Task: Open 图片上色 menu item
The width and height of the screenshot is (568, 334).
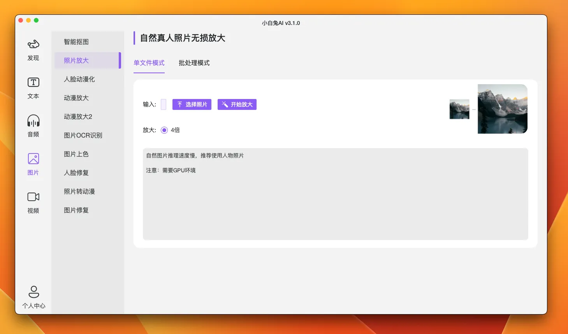Action: click(x=88, y=154)
